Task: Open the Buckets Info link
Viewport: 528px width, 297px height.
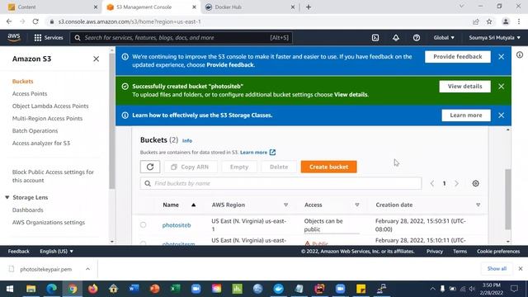Action: (187, 141)
